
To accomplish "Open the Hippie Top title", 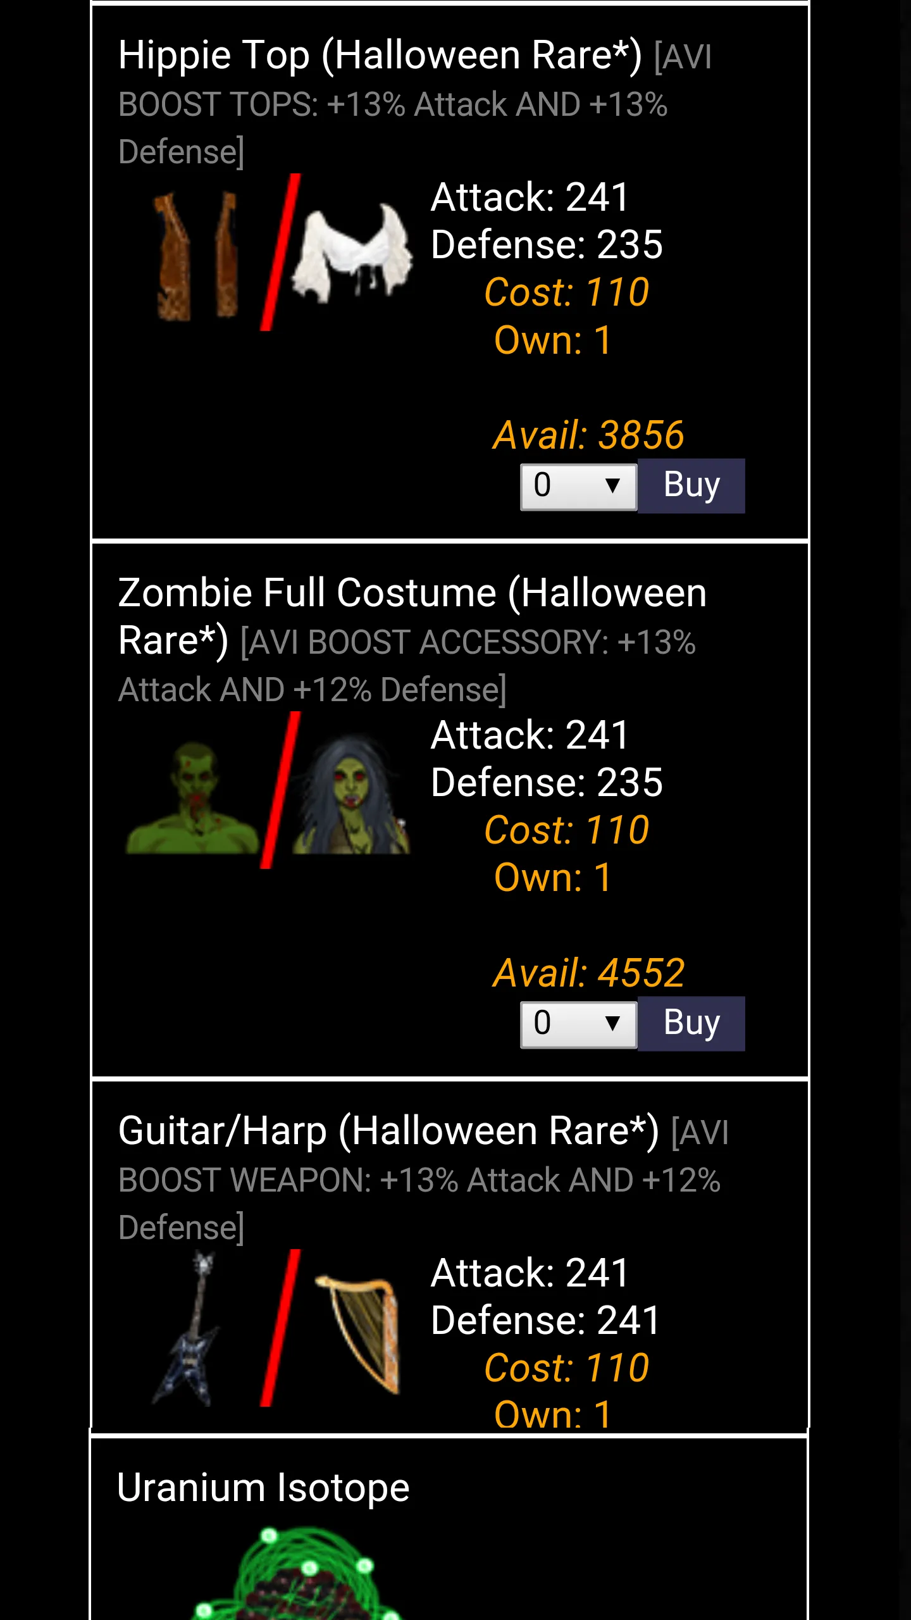I will coord(380,56).
